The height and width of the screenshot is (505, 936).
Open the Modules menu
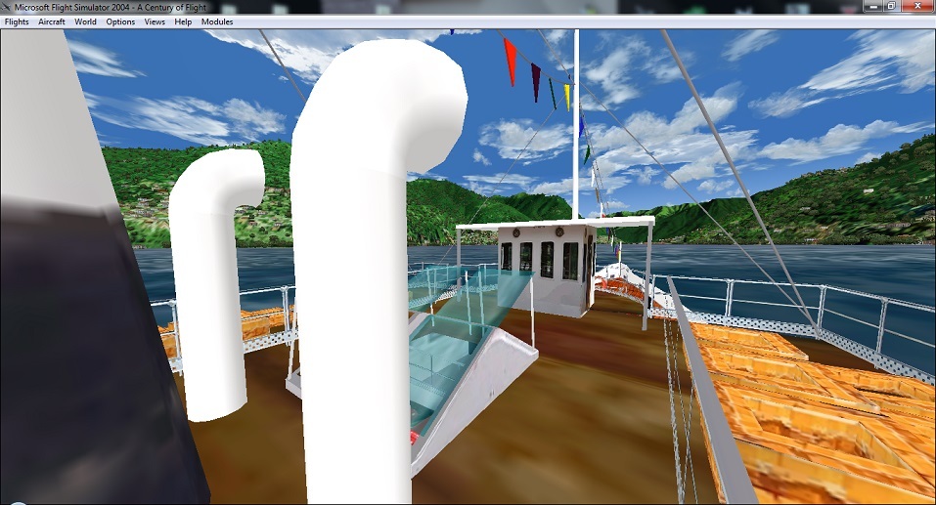217,21
